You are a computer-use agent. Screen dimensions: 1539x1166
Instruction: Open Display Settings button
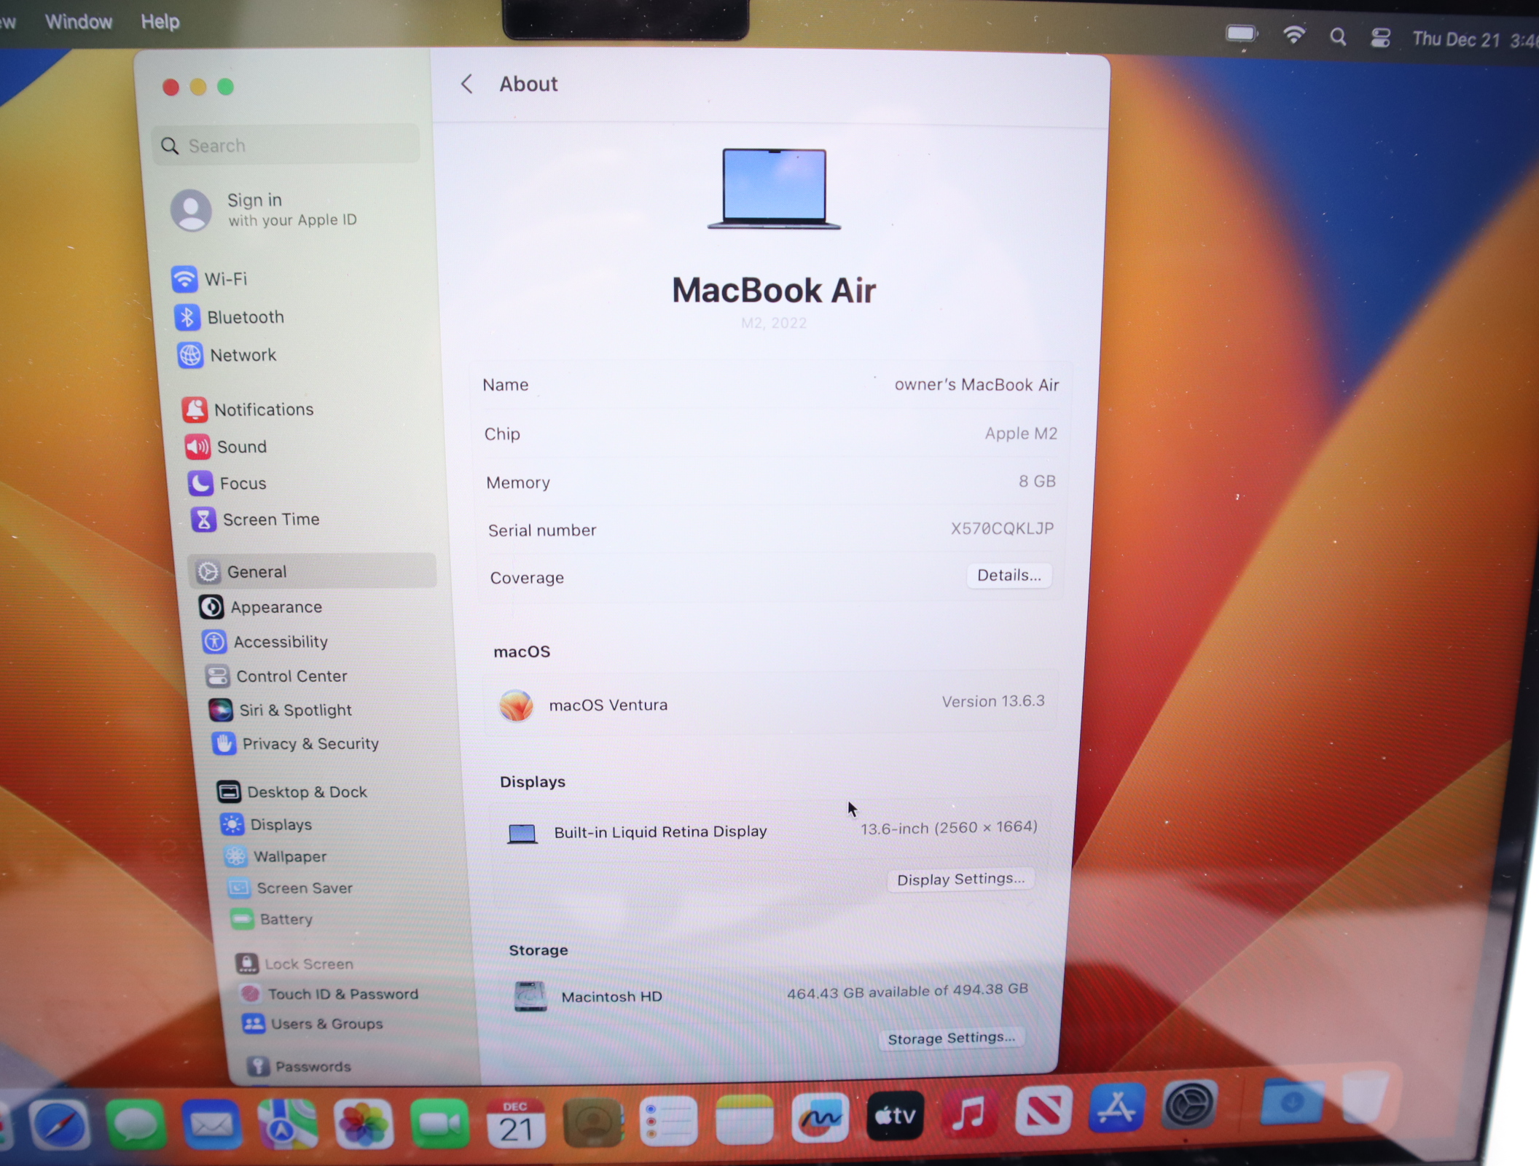coord(960,879)
